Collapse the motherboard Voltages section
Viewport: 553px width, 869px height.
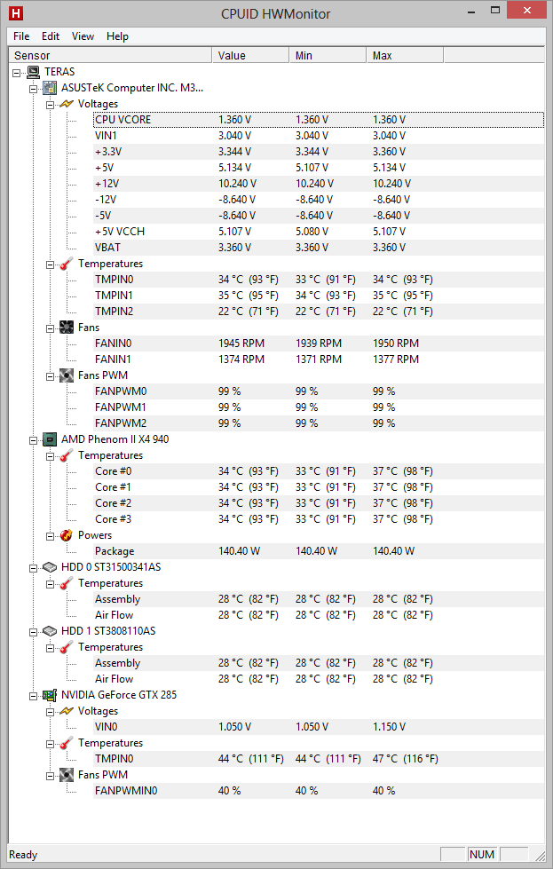click(50, 104)
